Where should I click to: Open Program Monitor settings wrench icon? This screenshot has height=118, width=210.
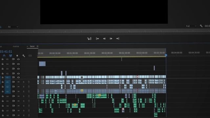(201, 26)
